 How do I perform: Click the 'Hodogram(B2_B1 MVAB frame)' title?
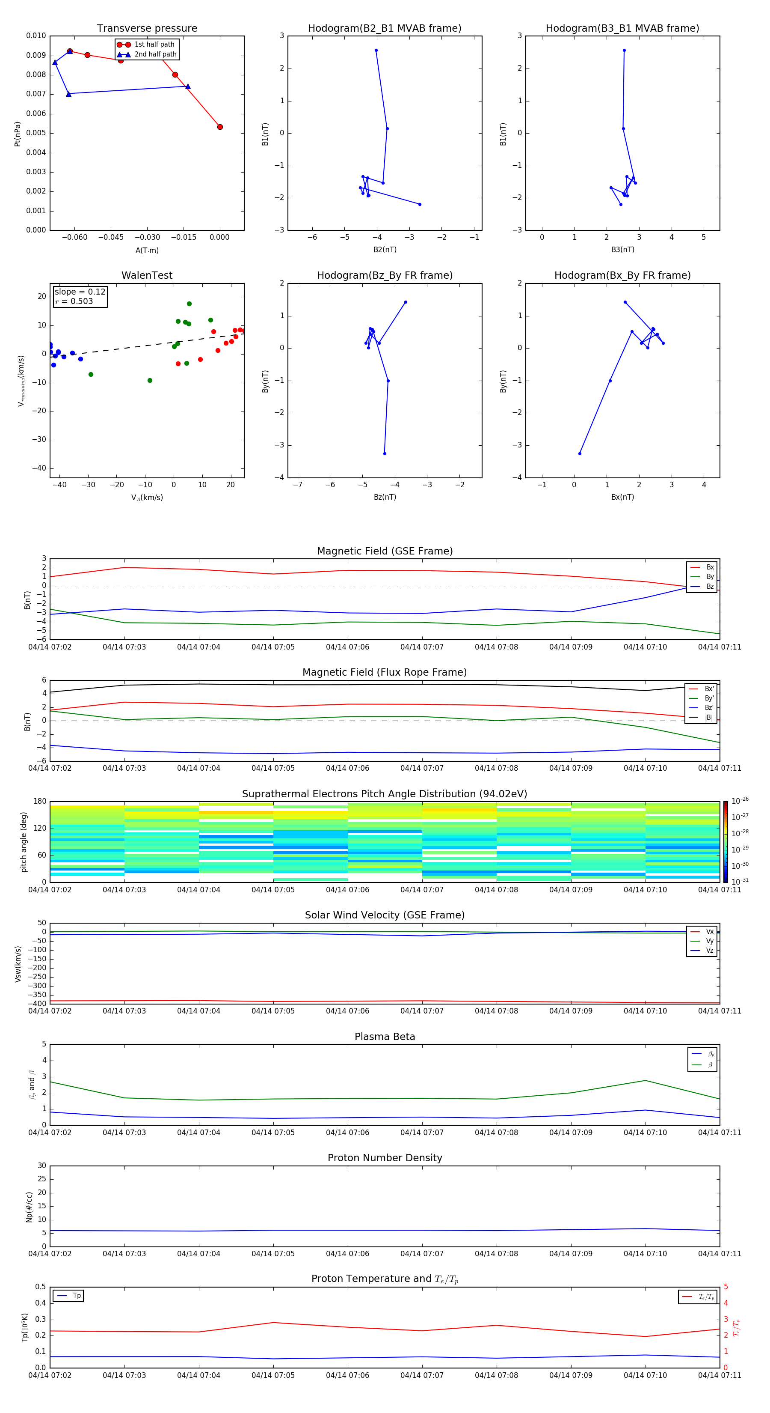pyautogui.click(x=385, y=29)
